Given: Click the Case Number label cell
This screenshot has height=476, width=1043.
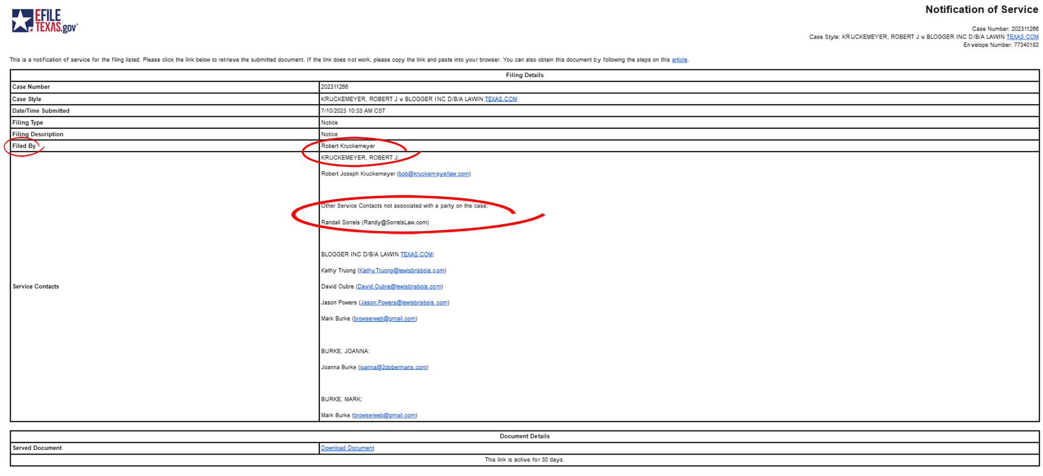Looking at the screenshot, I should tap(164, 87).
